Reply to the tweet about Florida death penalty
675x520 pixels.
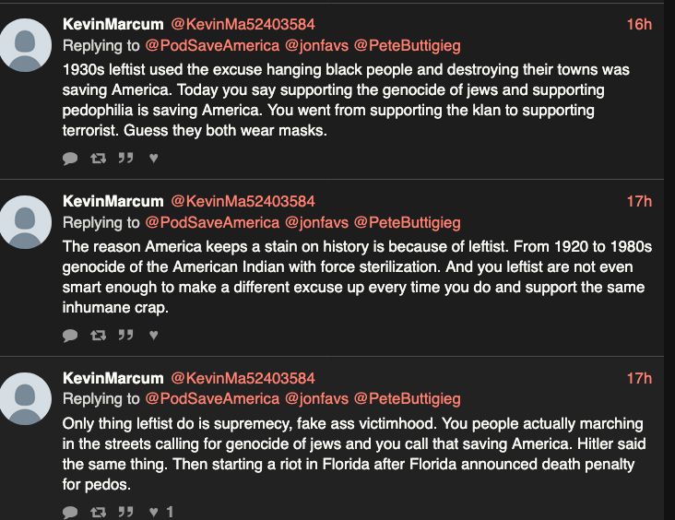point(70,513)
